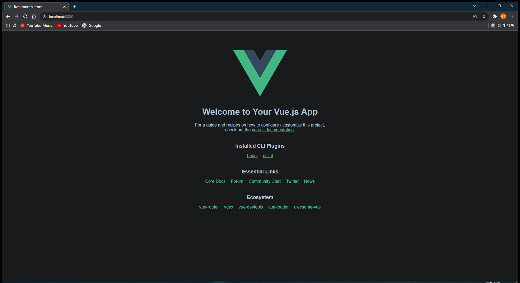Open the Extensions puzzle icon
This screenshot has width=520, height=283.
pos(495,16)
